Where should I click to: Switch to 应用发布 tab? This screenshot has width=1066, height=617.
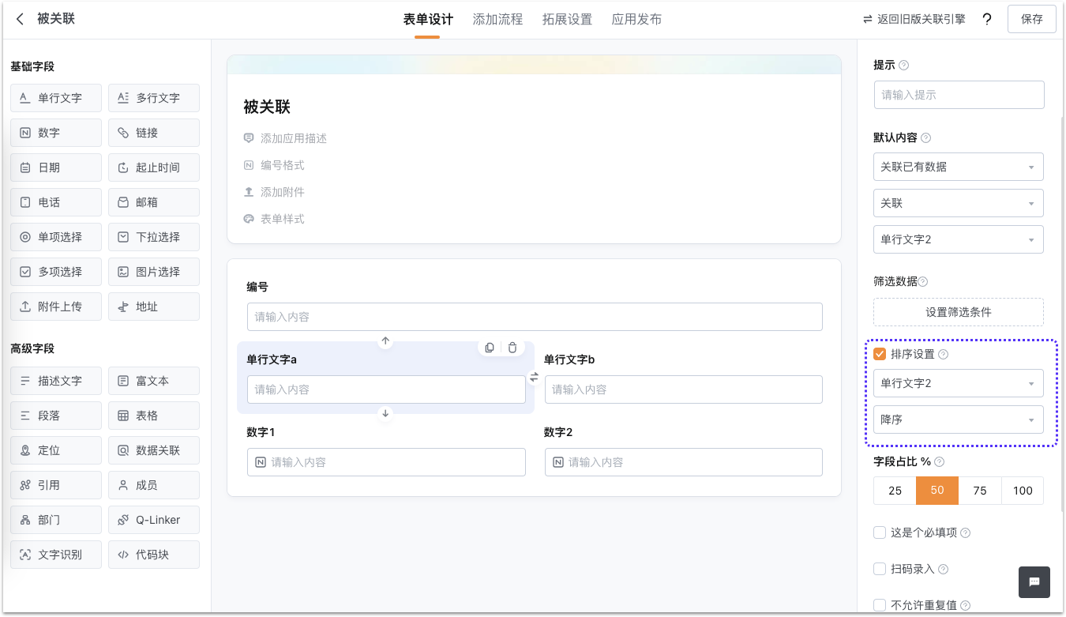(636, 19)
